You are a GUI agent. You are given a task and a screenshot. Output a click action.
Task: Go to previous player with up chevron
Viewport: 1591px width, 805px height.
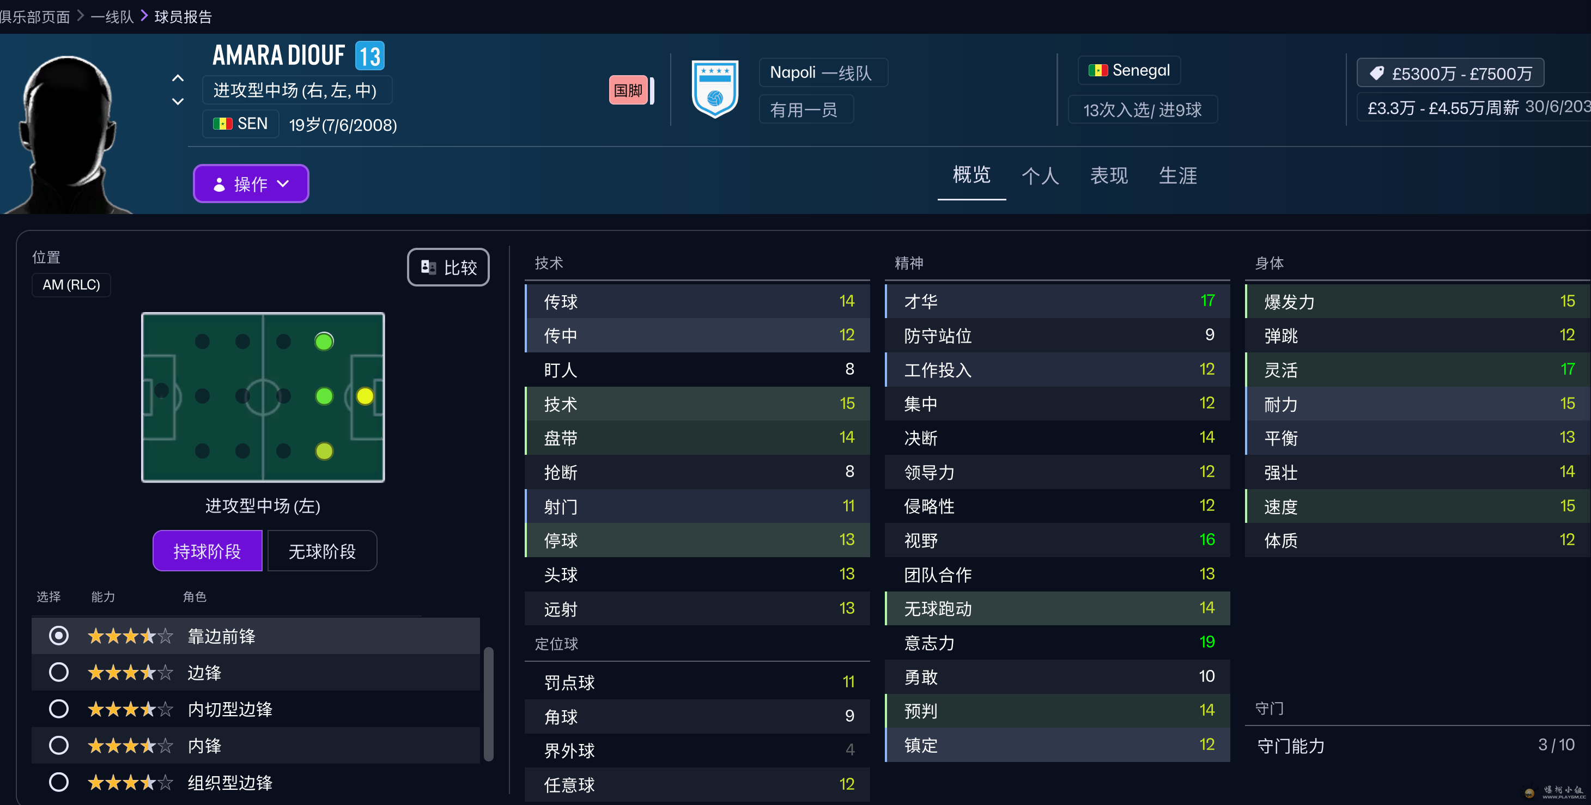[x=178, y=78]
